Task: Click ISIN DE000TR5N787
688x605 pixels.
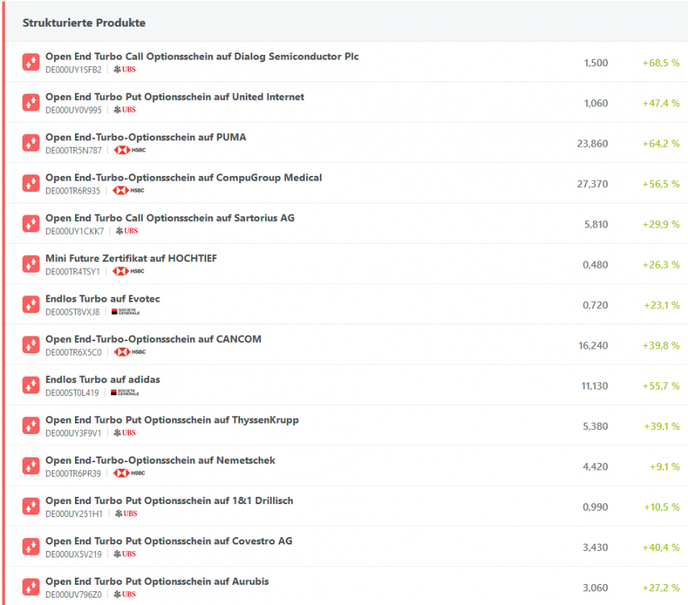Action: click(73, 150)
